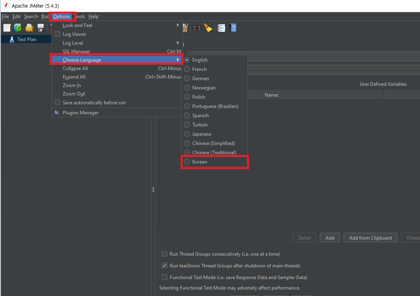Image resolution: width=420 pixels, height=296 pixels.
Task: Expand the Look and Feel submenu
Action: click(117, 25)
